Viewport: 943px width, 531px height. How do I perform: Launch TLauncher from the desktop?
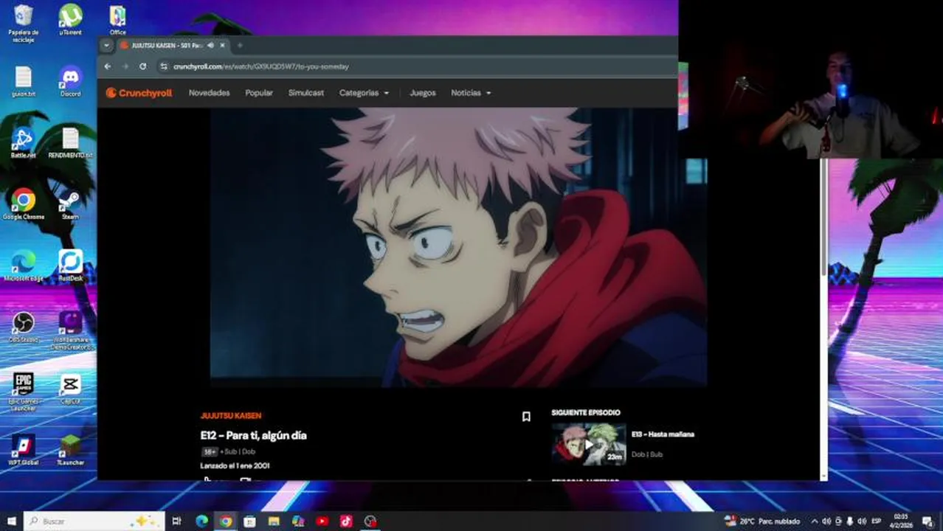(x=70, y=450)
